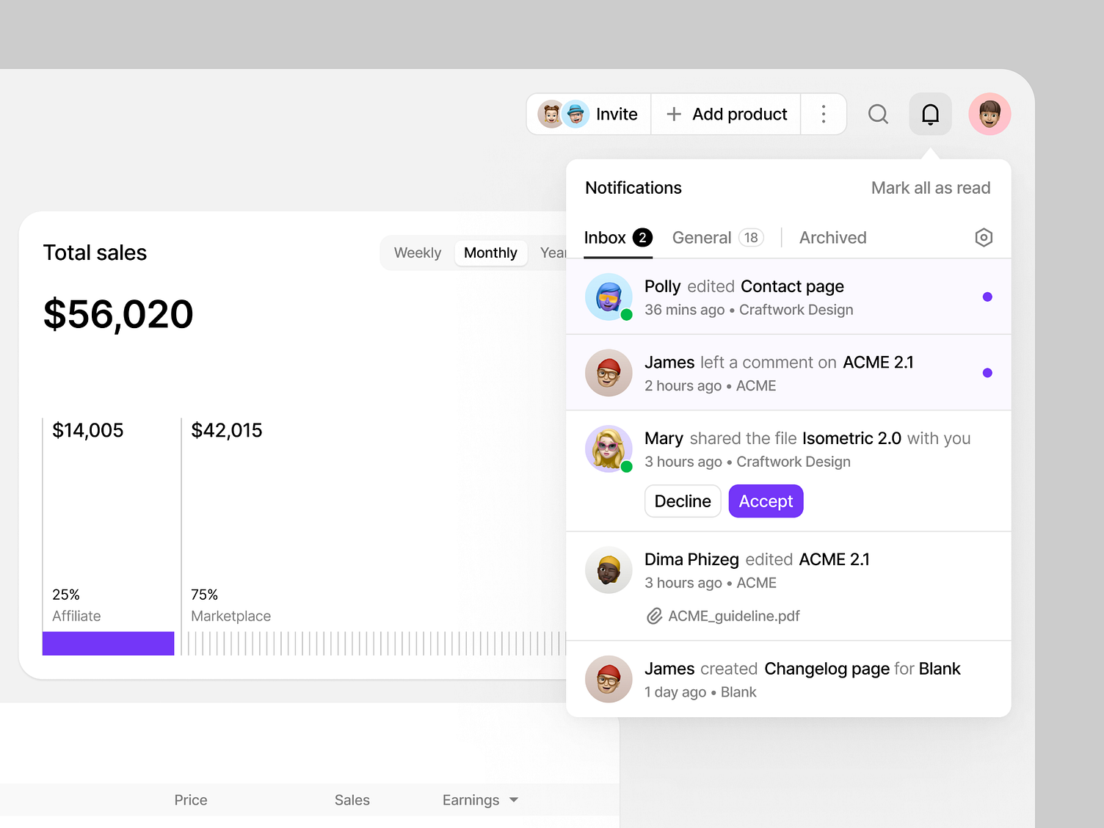Expand the Earnings column dropdown
The image size is (1104, 828).
pos(514,800)
